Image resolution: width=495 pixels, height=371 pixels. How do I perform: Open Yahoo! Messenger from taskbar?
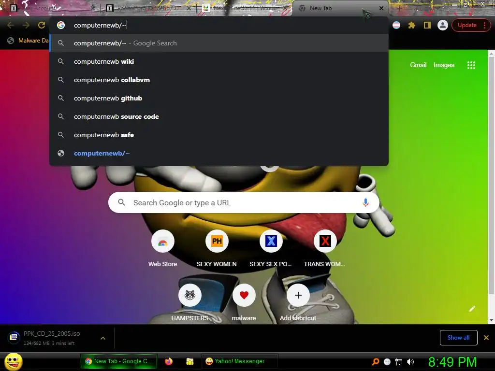(x=239, y=361)
